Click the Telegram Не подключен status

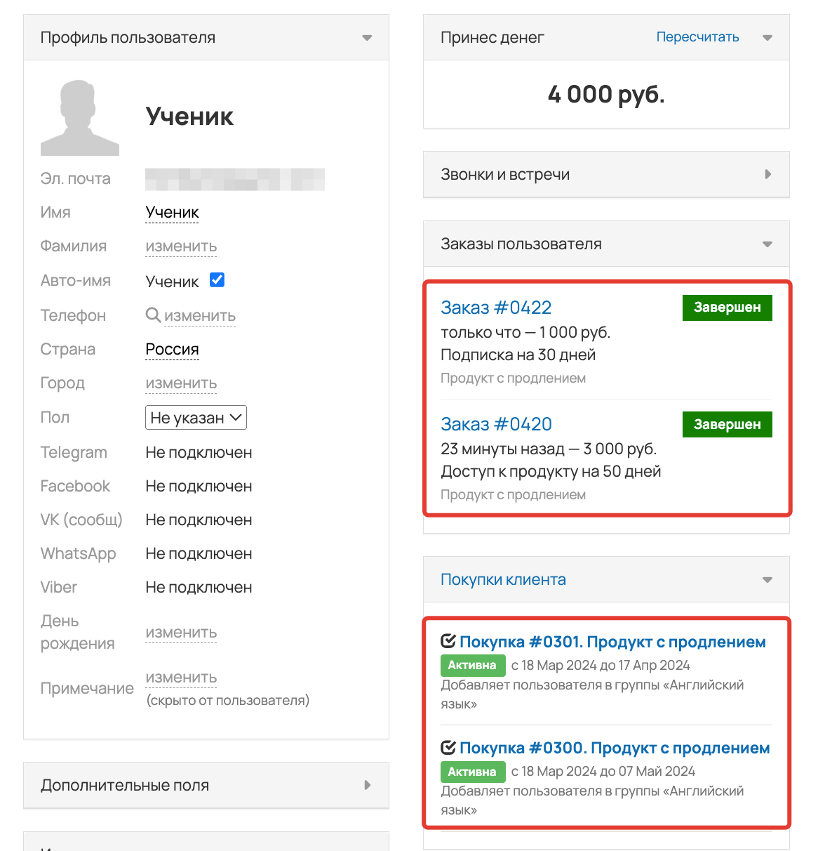coord(199,453)
